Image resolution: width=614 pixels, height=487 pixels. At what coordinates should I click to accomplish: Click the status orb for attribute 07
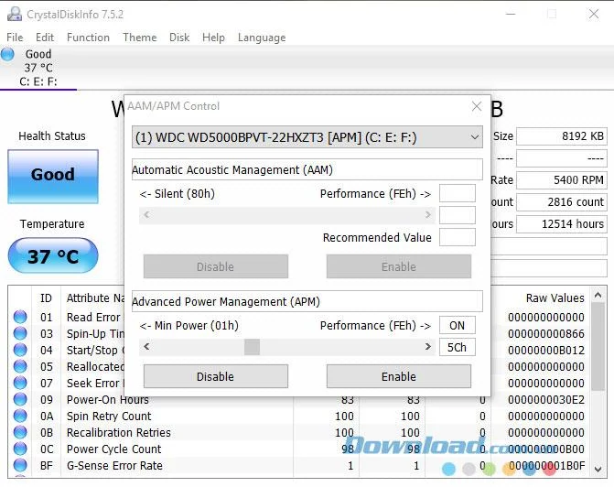20,383
